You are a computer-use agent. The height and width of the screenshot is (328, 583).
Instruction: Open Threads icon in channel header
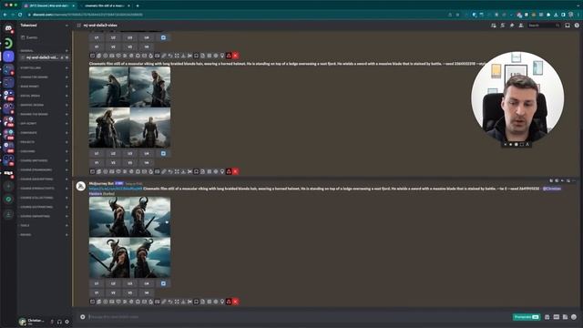(494, 26)
